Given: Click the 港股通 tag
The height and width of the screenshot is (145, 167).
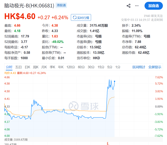Looking at the screenshot, I should click(x=61, y=6).
